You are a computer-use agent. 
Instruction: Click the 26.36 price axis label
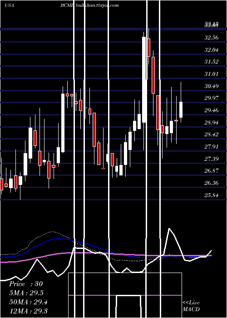click(x=212, y=183)
